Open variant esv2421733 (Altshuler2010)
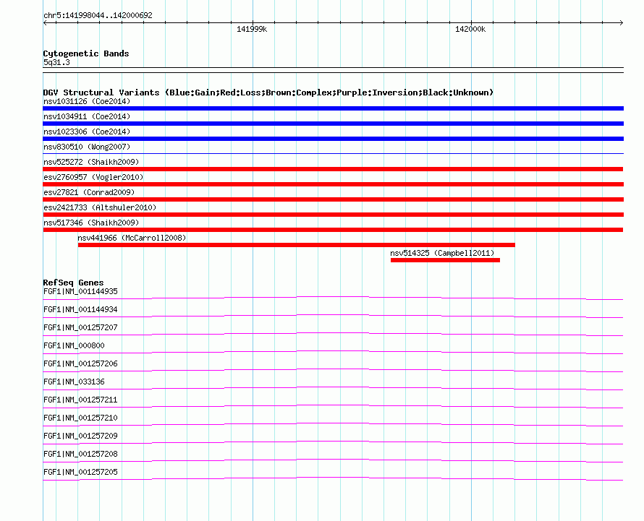Viewport: 644px width, 521px height. 100,207
